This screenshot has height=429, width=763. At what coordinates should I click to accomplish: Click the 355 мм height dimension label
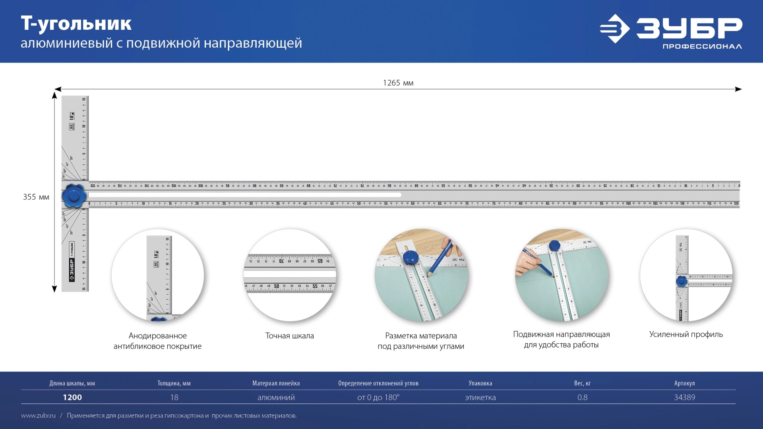[x=36, y=197]
